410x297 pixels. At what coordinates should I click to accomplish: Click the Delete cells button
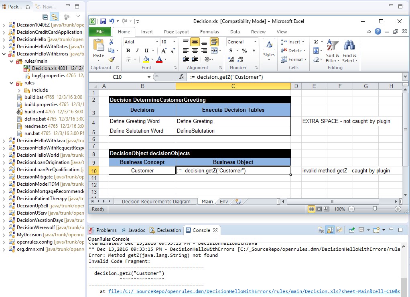pyautogui.click(x=293, y=51)
